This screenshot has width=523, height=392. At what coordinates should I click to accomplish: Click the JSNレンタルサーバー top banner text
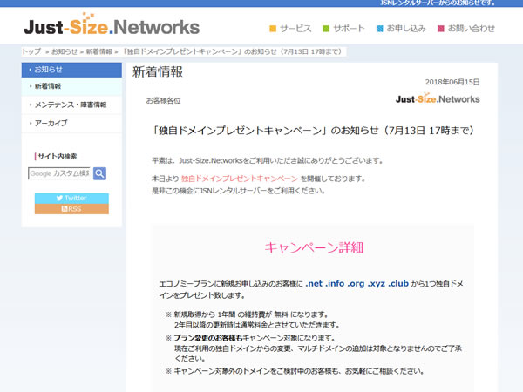pos(438,3)
